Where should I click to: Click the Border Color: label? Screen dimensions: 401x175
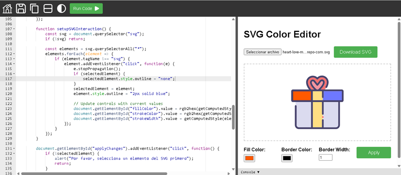pos(297,150)
